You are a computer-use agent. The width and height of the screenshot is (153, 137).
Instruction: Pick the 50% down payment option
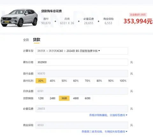point(64,81)
